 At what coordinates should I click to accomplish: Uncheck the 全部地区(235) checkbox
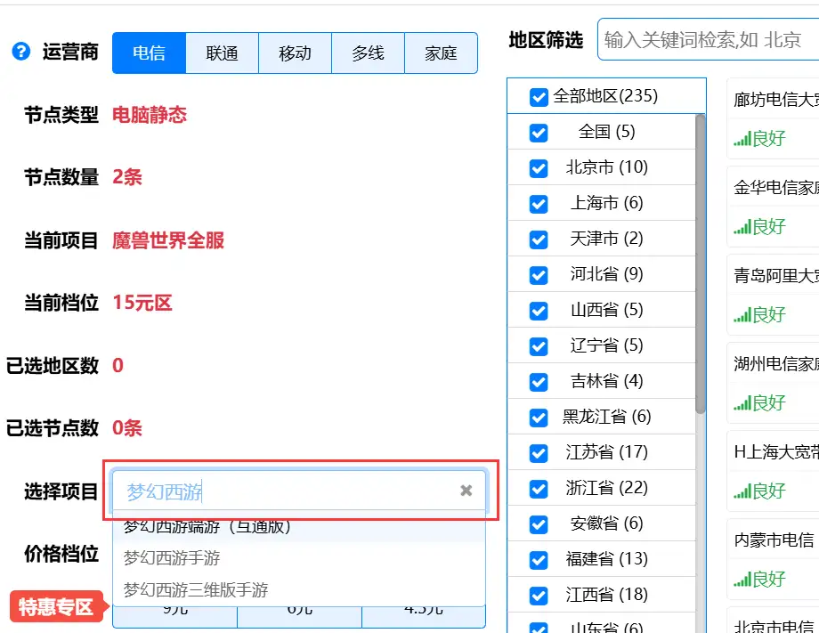tap(539, 97)
